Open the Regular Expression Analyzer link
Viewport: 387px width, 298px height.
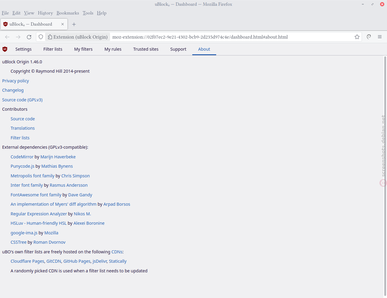coord(39,214)
